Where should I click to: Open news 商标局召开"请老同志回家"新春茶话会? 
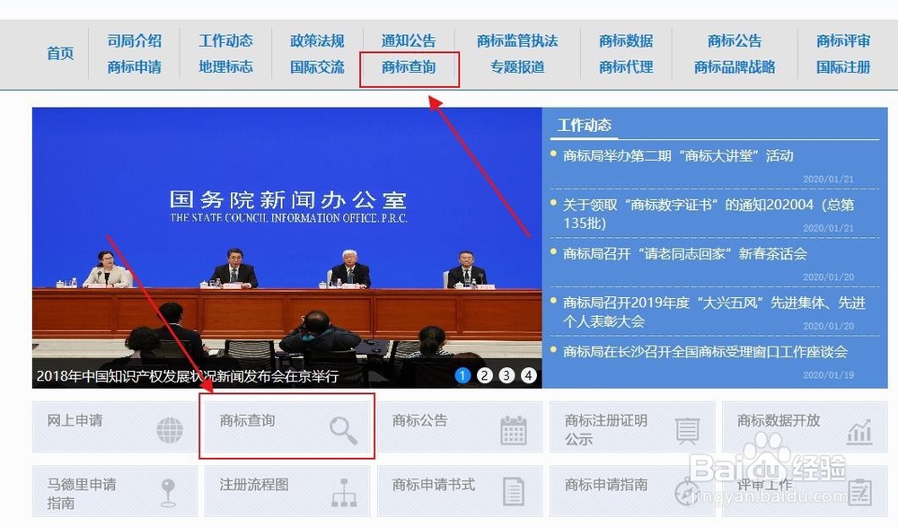tap(685, 254)
